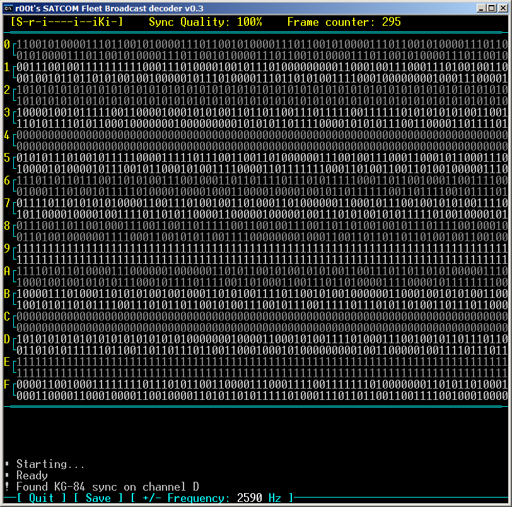The width and height of the screenshot is (512, 507).
Task: Click the Quit button in bottom bar
Action: coord(41,498)
